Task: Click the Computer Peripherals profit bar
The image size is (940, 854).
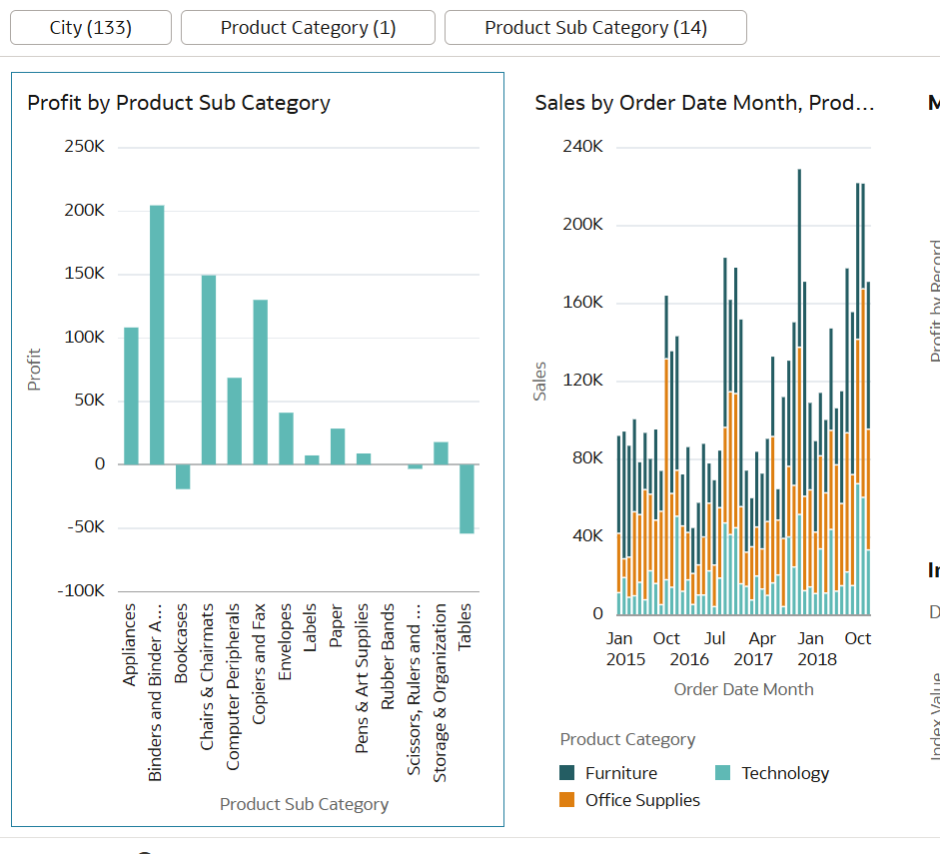Action: [x=235, y=422]
